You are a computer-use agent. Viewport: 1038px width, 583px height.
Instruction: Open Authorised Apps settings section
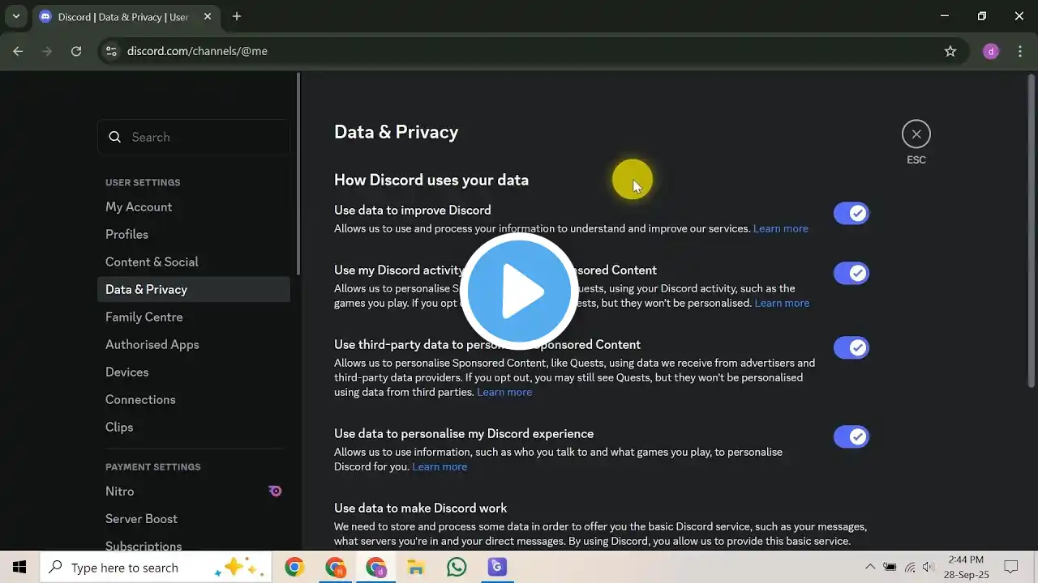point(152,345)
